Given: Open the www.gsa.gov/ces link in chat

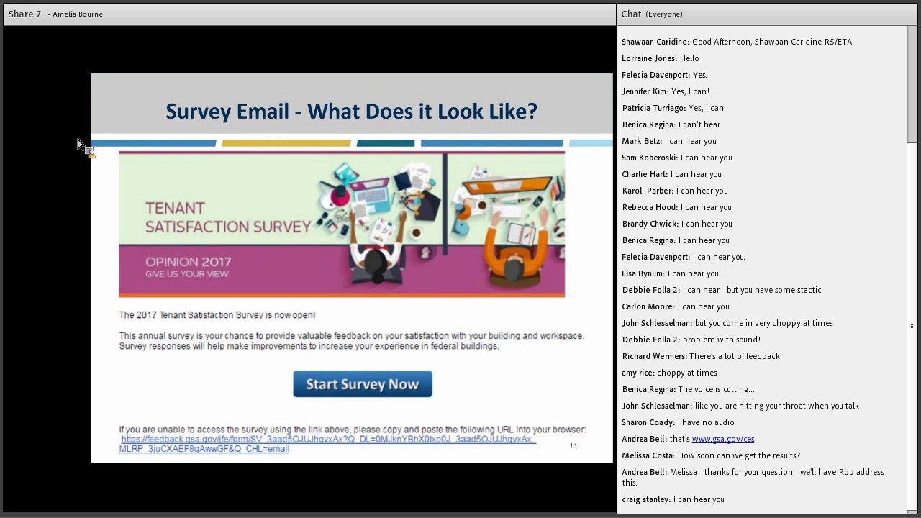Looking at the screenshot, I should (722, 439).
